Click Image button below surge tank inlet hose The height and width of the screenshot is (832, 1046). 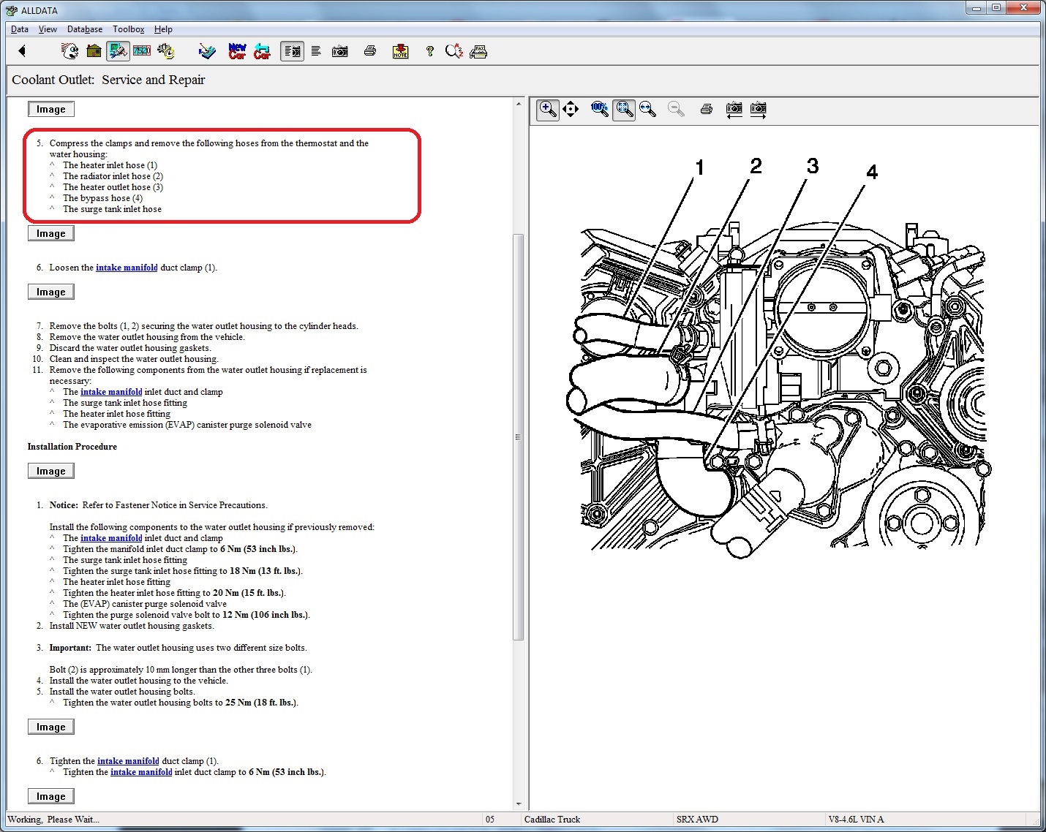click(x=51, y=233)
